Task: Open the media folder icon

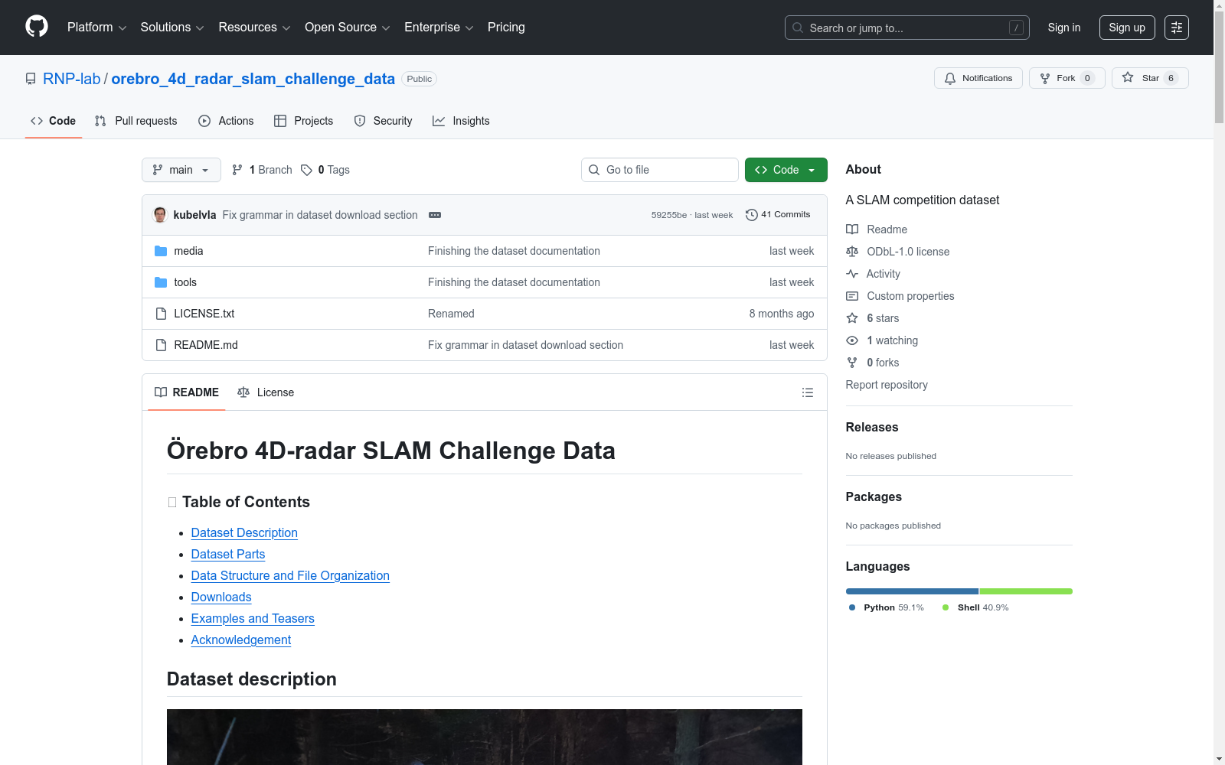Action: (161, 251)
